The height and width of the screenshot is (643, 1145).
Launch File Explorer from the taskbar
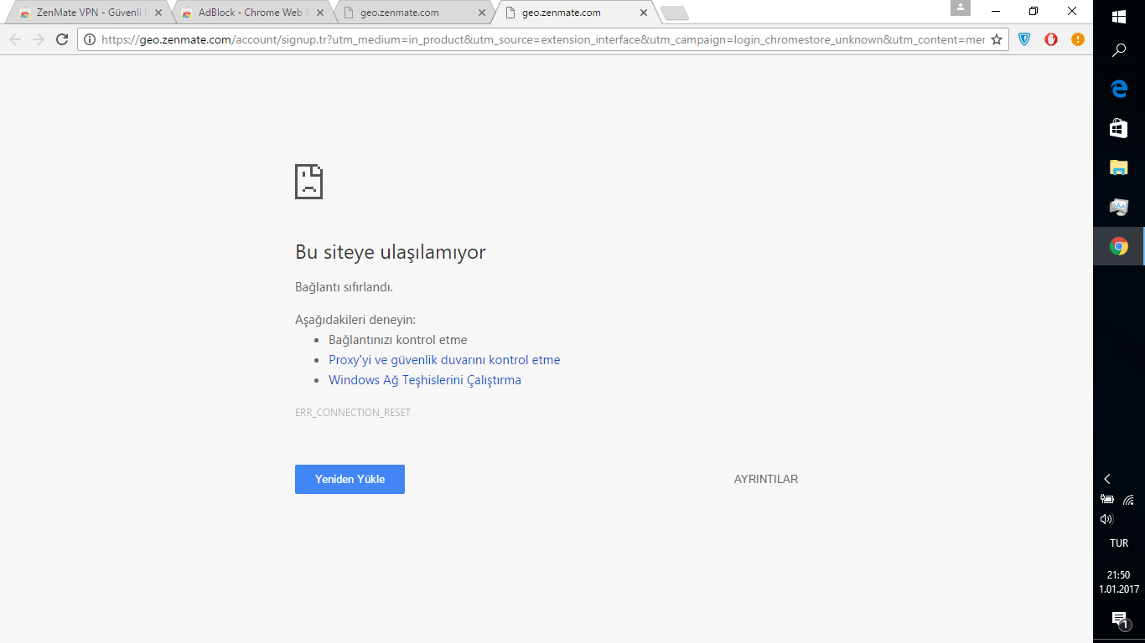point(1119,167)
